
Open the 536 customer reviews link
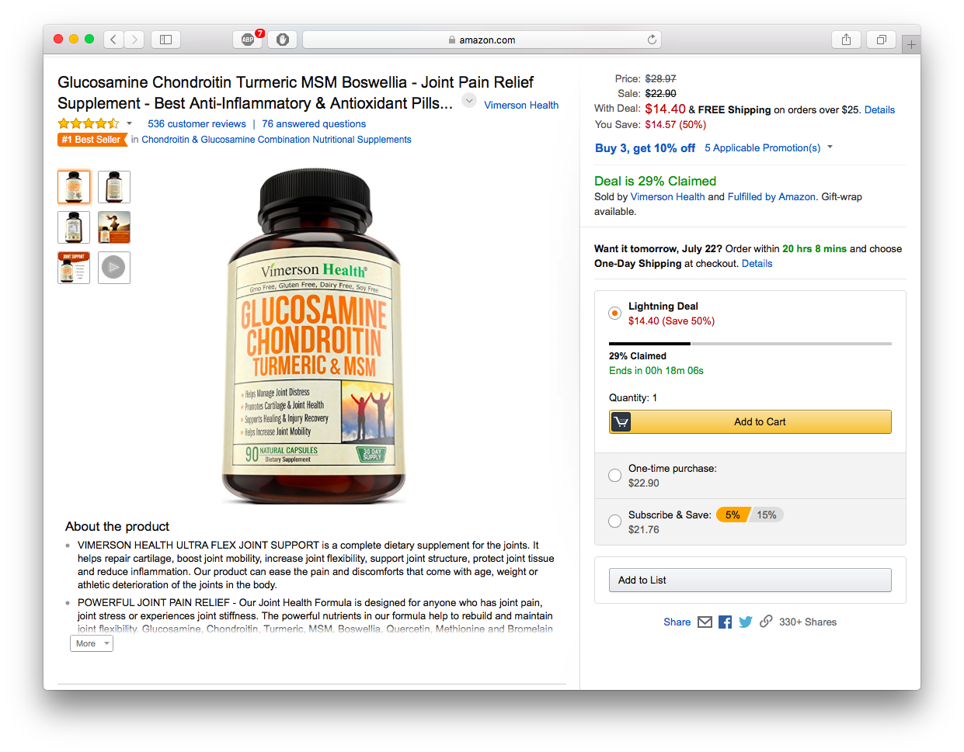(x=197, y=123)
